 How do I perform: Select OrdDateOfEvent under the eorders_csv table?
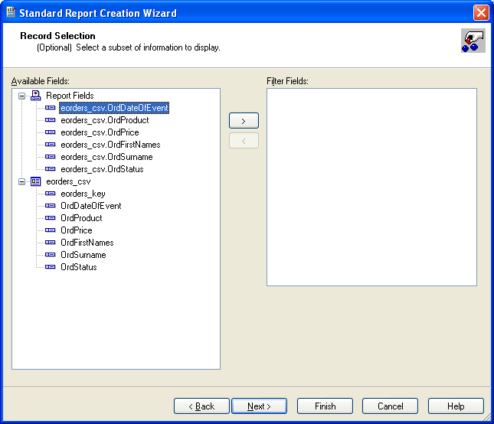[90, 206]
